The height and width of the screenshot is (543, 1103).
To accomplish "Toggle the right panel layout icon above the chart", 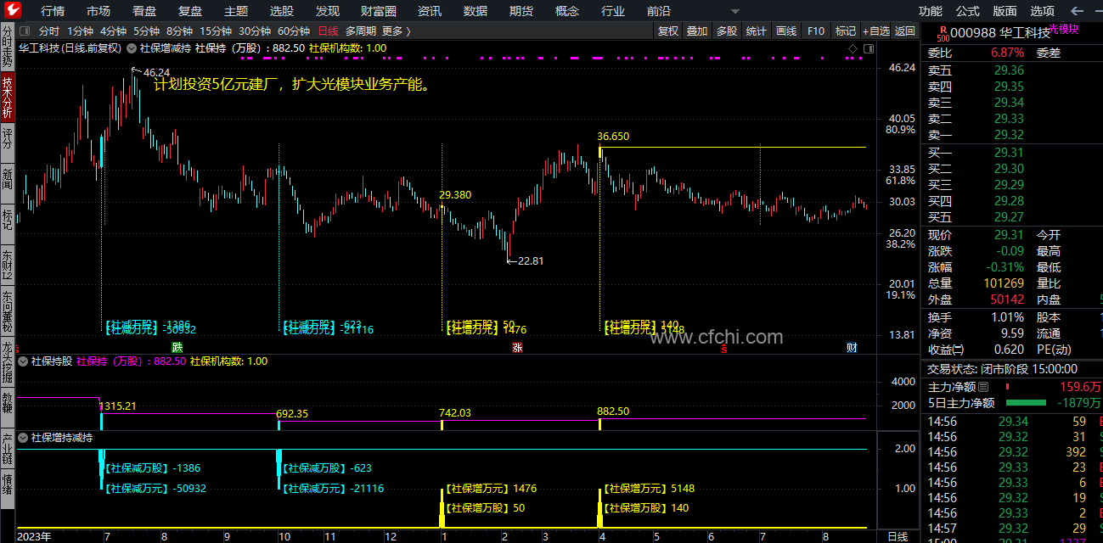I will click(x=868, y=48).
